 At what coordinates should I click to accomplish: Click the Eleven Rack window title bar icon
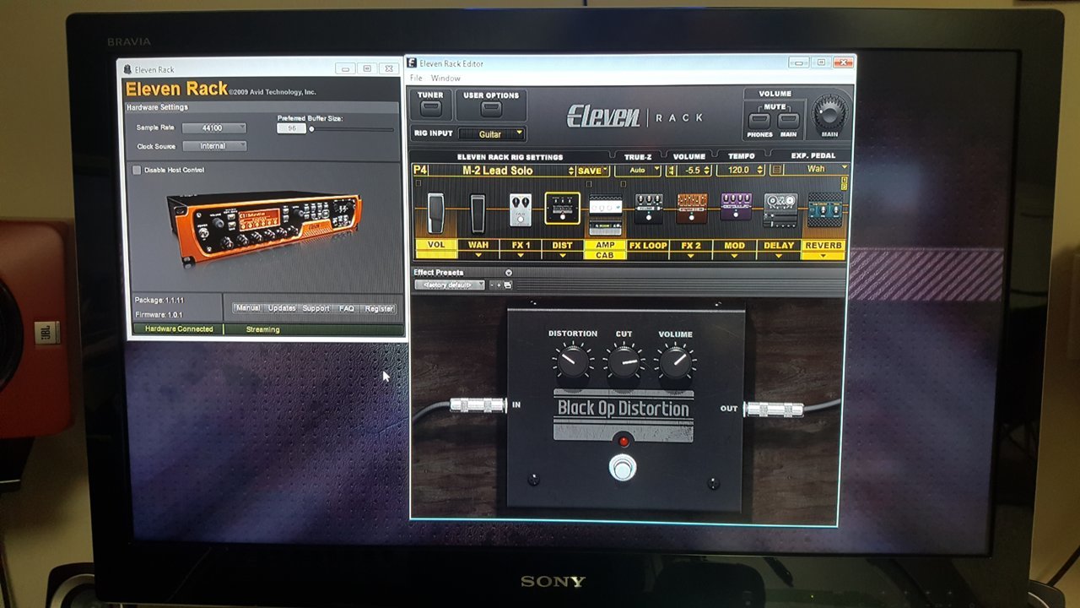[127, 69]
